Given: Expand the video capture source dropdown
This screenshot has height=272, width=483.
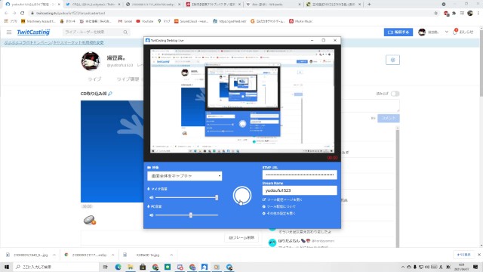Looking at the screenshot, I should (x=184, y=176).
